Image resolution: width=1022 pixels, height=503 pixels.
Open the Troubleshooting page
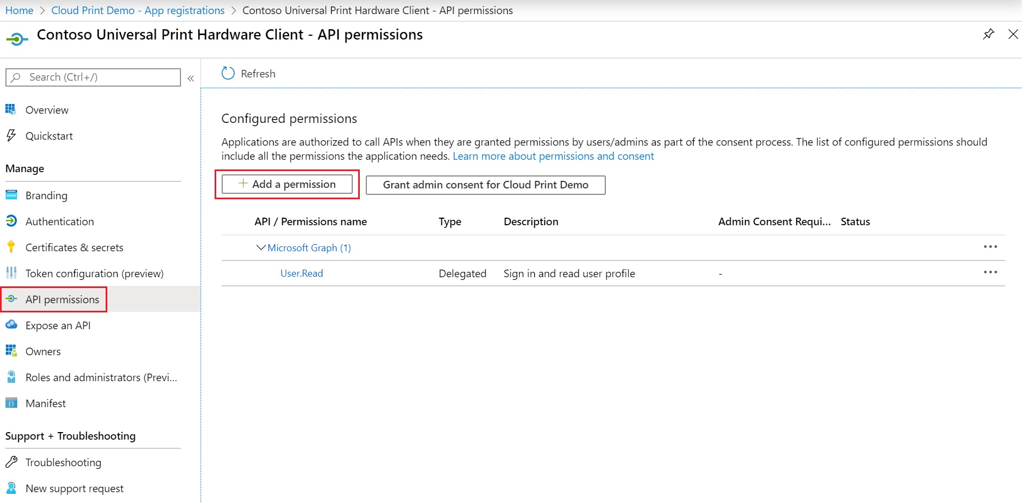click(x=63, y=462)
